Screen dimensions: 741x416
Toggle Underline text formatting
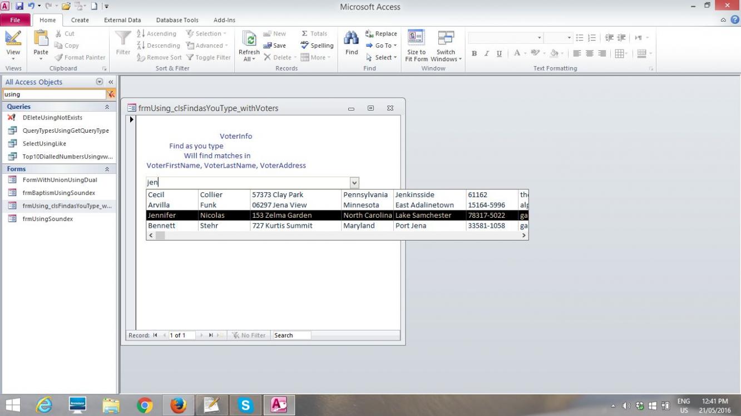tap(499, 53)
